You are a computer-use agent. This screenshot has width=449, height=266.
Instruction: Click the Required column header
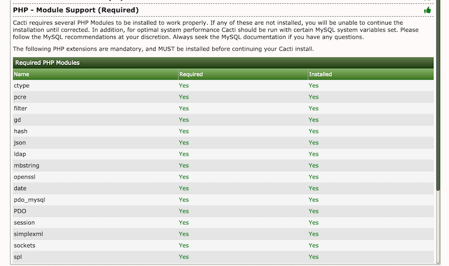pos(191,74)
